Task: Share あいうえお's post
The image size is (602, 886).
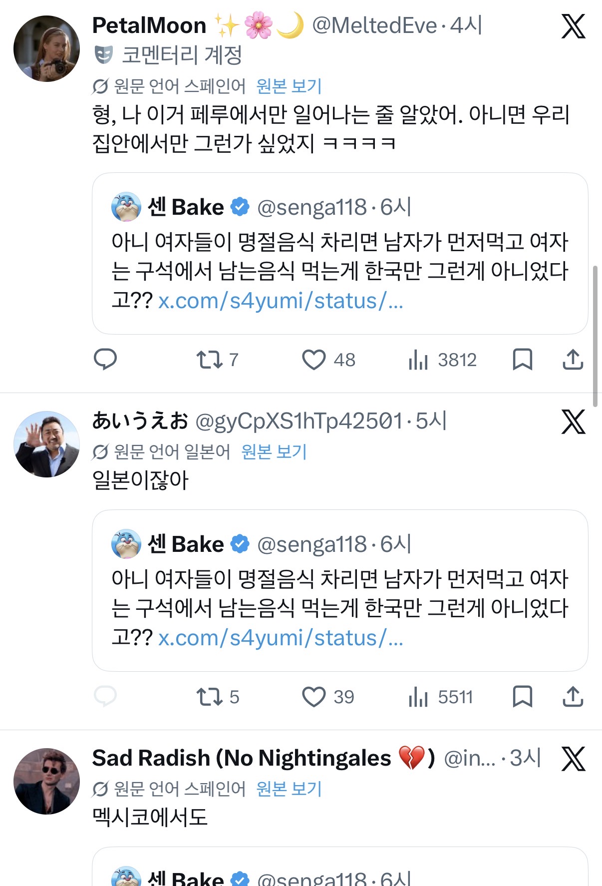Action: 573,697
